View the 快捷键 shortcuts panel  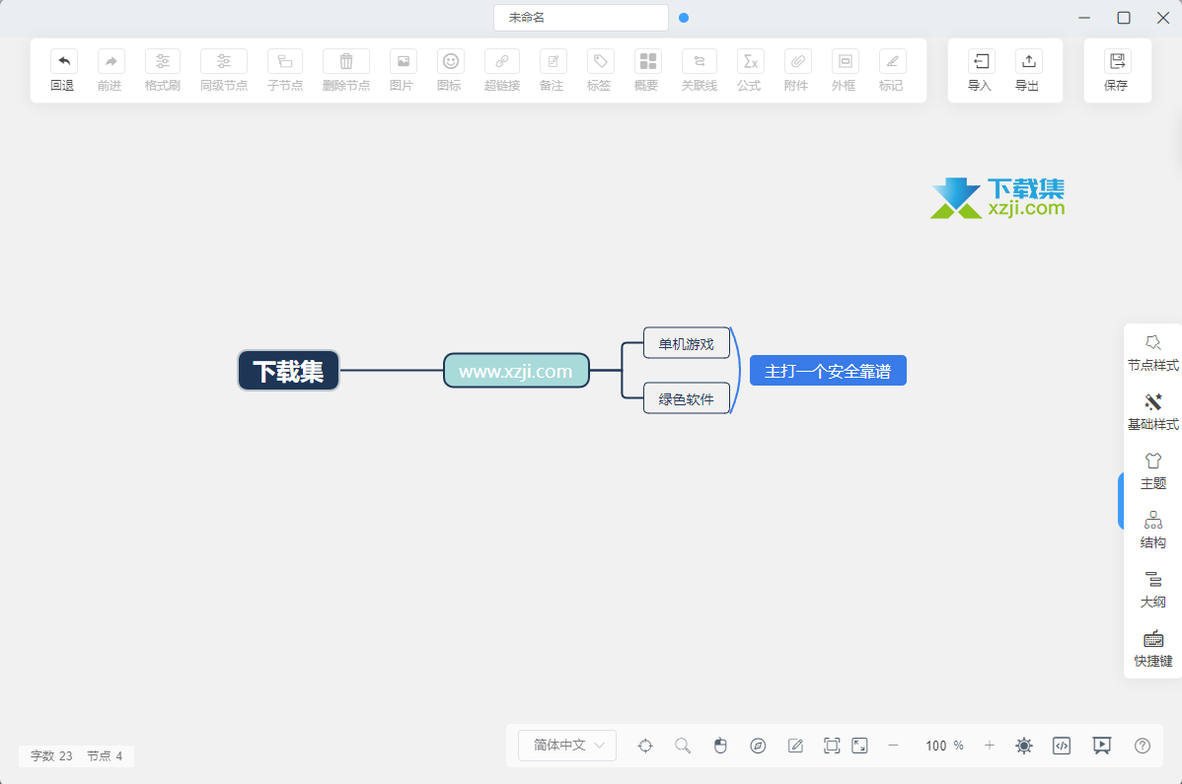coord(1152,649)
